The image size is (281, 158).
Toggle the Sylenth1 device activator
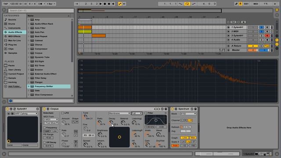point(7,109)
